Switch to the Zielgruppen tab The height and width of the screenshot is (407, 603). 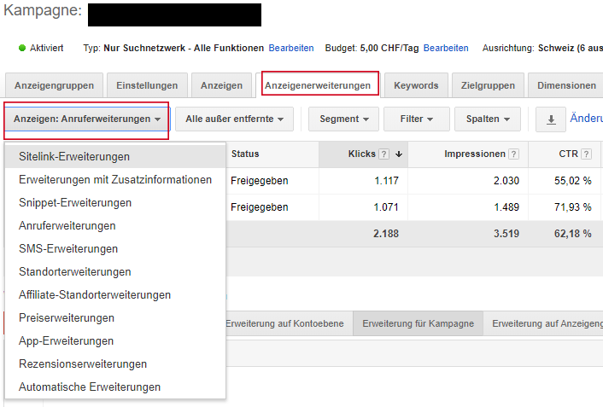[488, 85]
